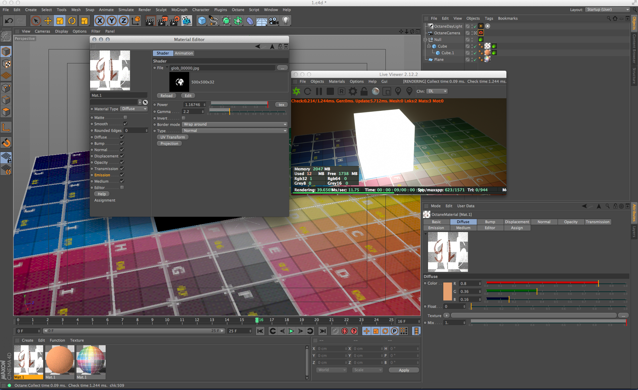Image resolution: width=638 pixels, height=390 pixels.
Task: Open the MoGraph menu
Action: 179,10
